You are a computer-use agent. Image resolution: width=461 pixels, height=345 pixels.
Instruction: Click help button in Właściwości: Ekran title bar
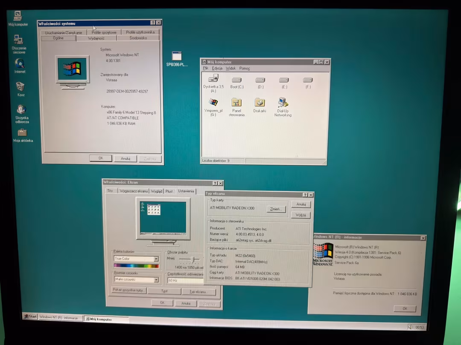coord(215,183)
